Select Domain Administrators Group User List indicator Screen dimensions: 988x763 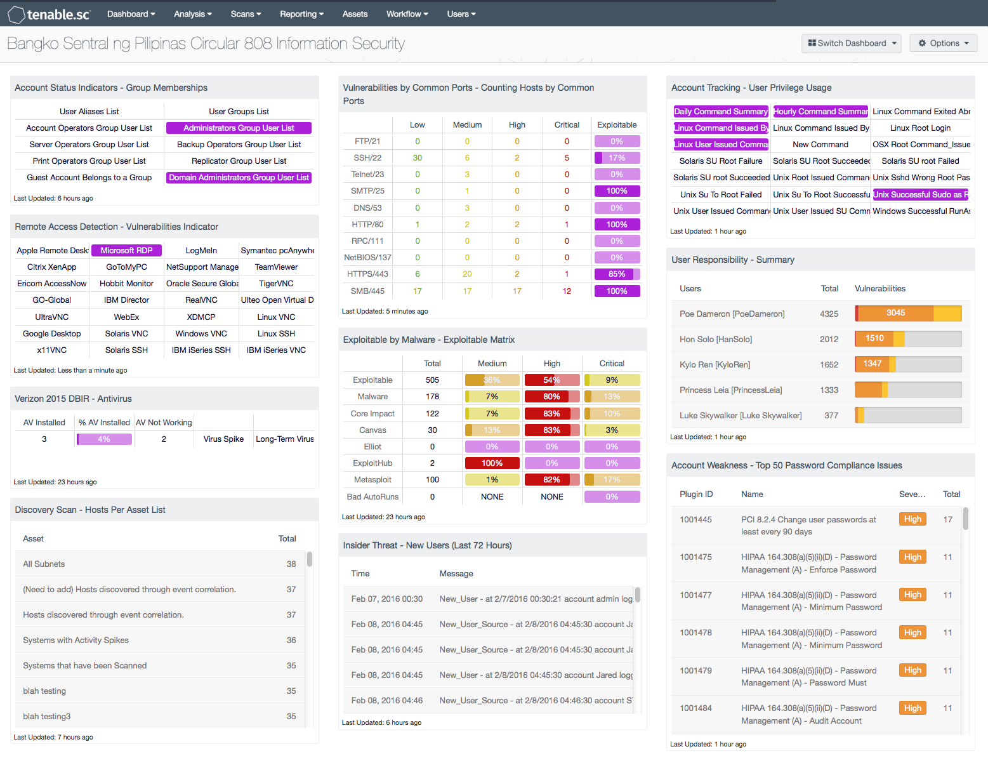[239, 177]
